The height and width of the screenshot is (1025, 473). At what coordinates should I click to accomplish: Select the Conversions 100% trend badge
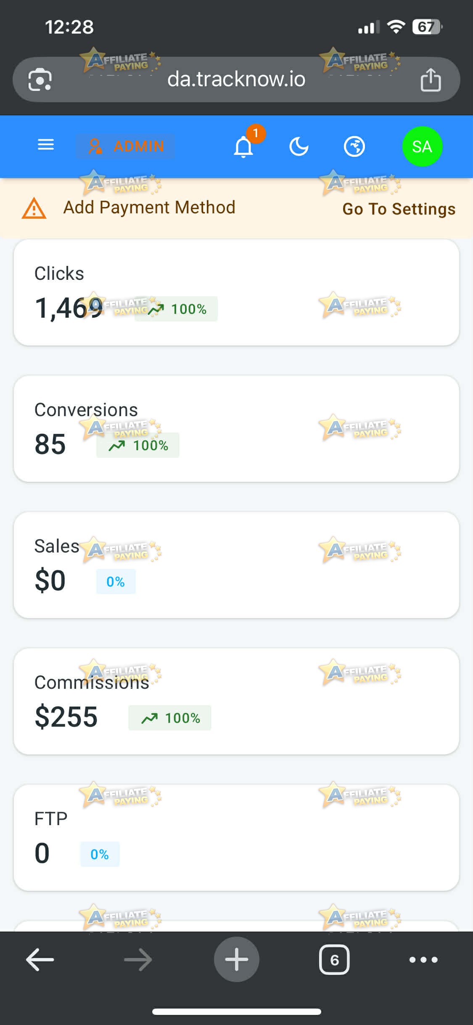click(x=138, y=445)
